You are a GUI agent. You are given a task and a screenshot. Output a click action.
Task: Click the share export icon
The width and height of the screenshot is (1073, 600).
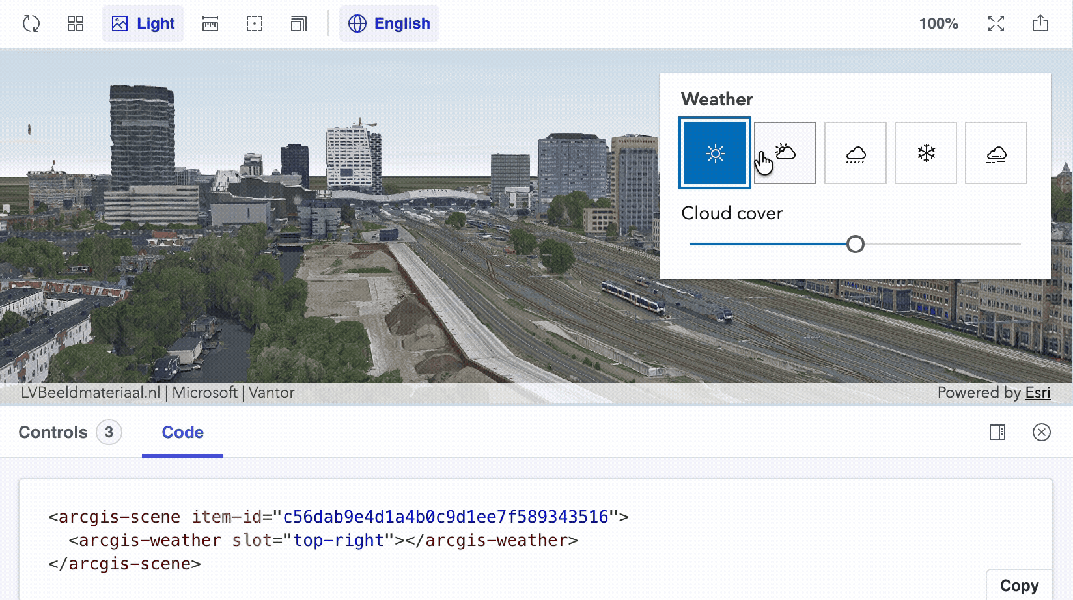coord(1040,23)
